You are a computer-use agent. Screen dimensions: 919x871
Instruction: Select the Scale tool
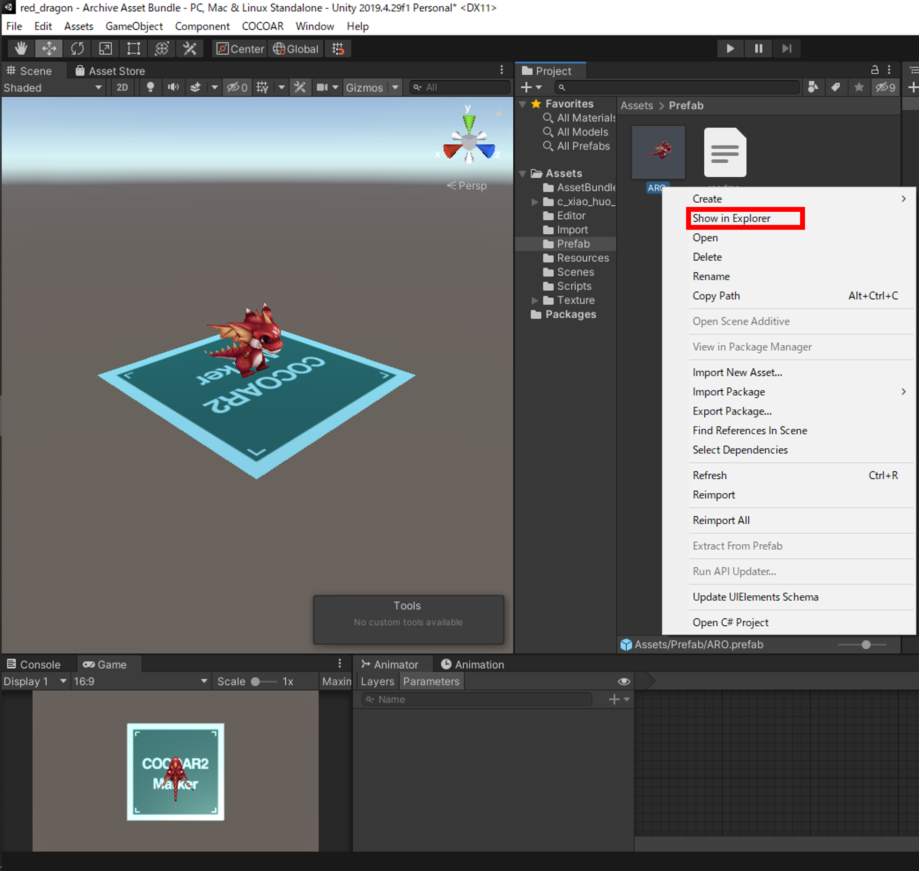pos(105,49)
